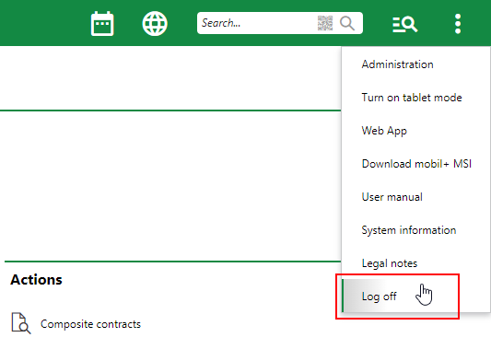This screenshot has width=491, height=349.
Task: Open the calendar icon in header
Action: [102, 24]
